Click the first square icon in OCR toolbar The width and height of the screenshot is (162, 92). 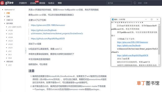[x=112, y=22]
